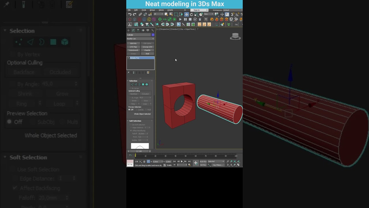This screenshot has height=208, width=369.
Task: Click the Rc plugin toolbar icon
Action: coord(179,24)
